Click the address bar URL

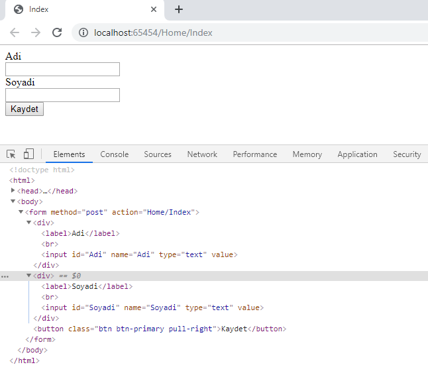point(153,32)
